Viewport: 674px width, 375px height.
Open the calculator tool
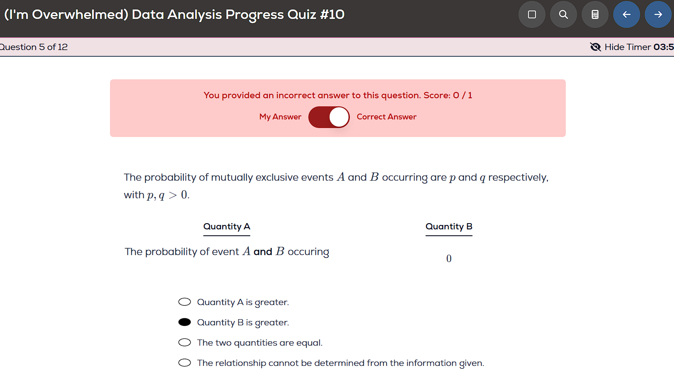pyautogui.click(x=595, y=14)
